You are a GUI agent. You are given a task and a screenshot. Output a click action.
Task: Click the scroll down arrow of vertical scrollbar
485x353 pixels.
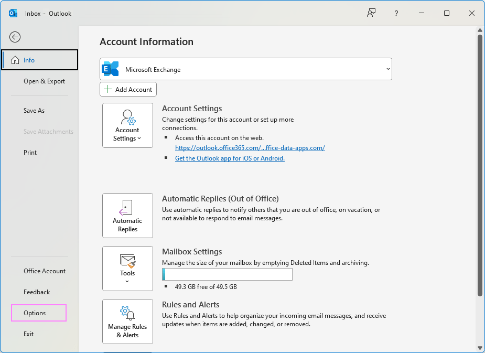click(x=480, y=347)
